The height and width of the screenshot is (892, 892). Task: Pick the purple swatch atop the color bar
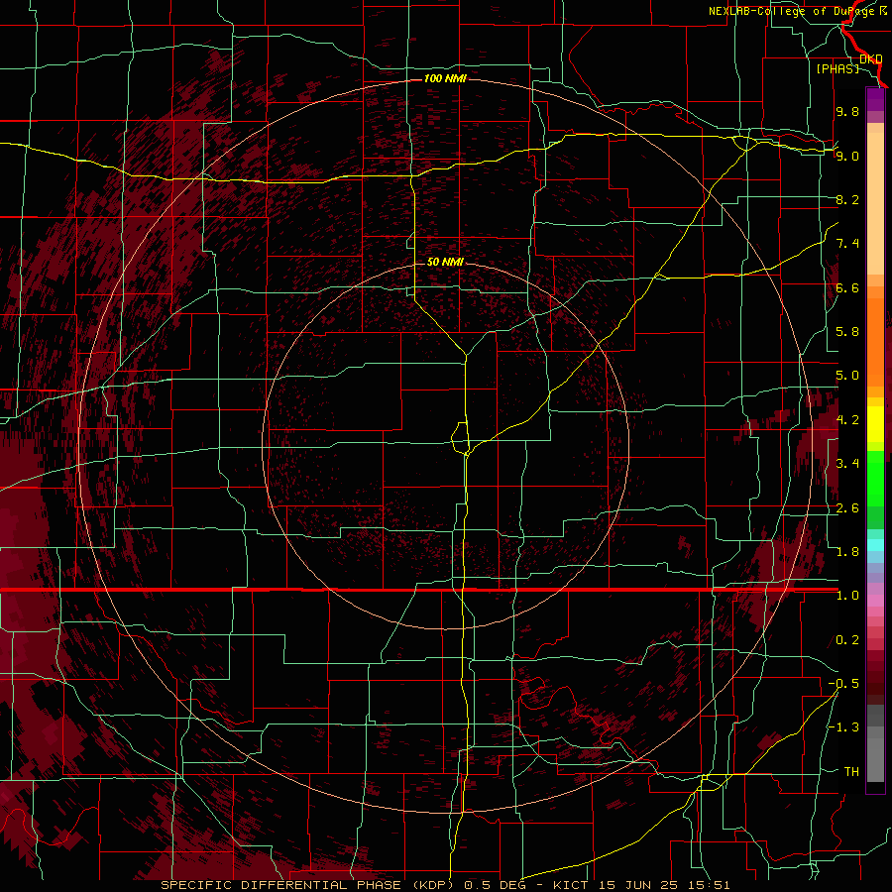[x=875, y=99]
